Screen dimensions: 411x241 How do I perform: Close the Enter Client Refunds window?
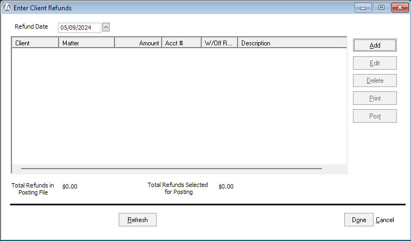(x=400, y=8)
